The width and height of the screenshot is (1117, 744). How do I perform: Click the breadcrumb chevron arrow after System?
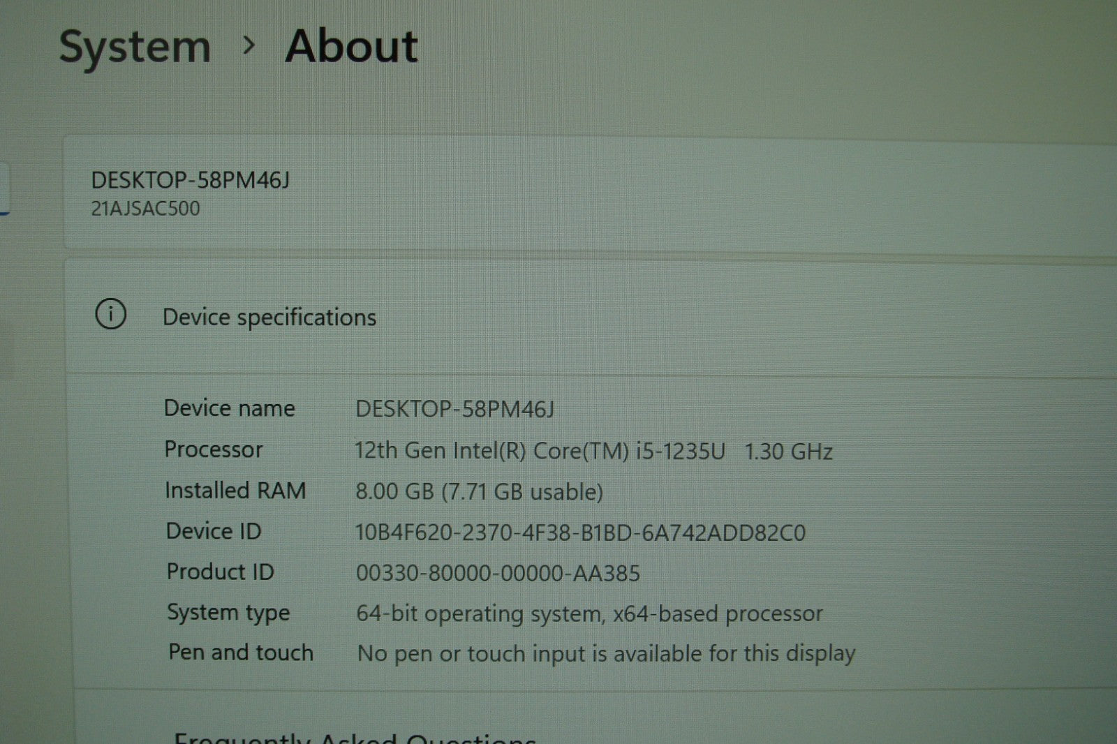point(249,46)
